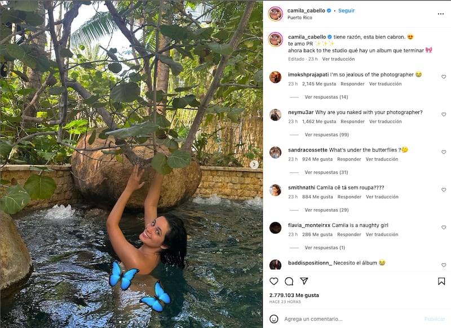451x328 pixels.
Task: Like neymu3ar's comment
Action: pos(444,114)
